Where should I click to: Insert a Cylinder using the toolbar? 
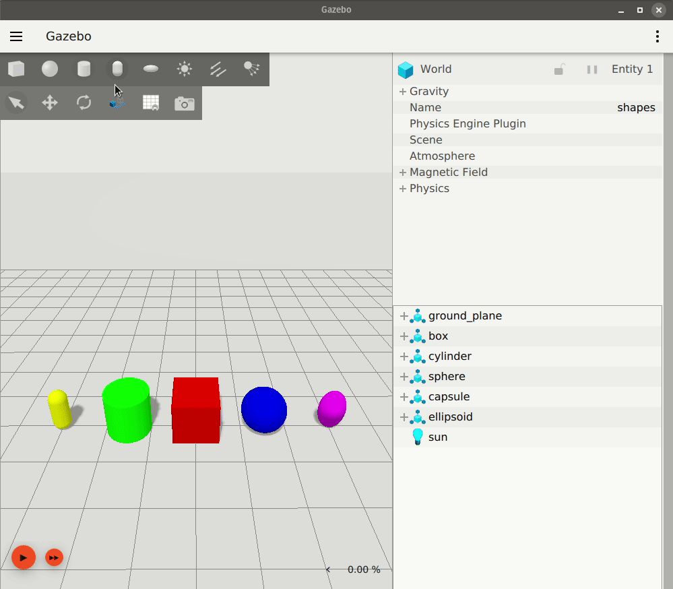coord(84,69)
